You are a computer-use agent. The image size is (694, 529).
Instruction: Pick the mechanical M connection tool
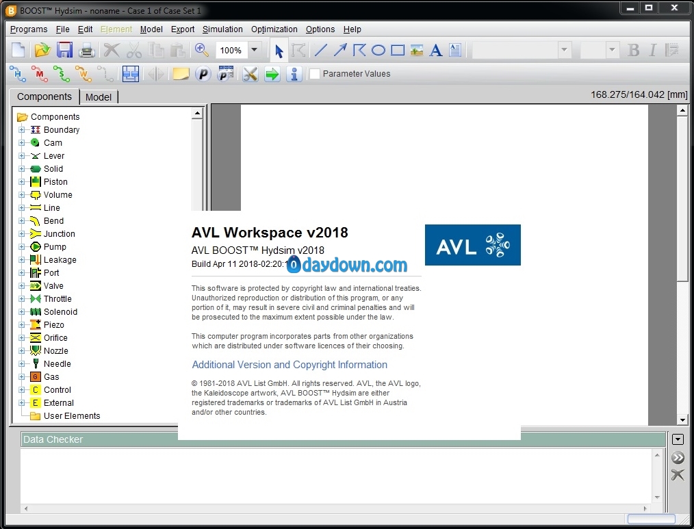pos(40,74)
